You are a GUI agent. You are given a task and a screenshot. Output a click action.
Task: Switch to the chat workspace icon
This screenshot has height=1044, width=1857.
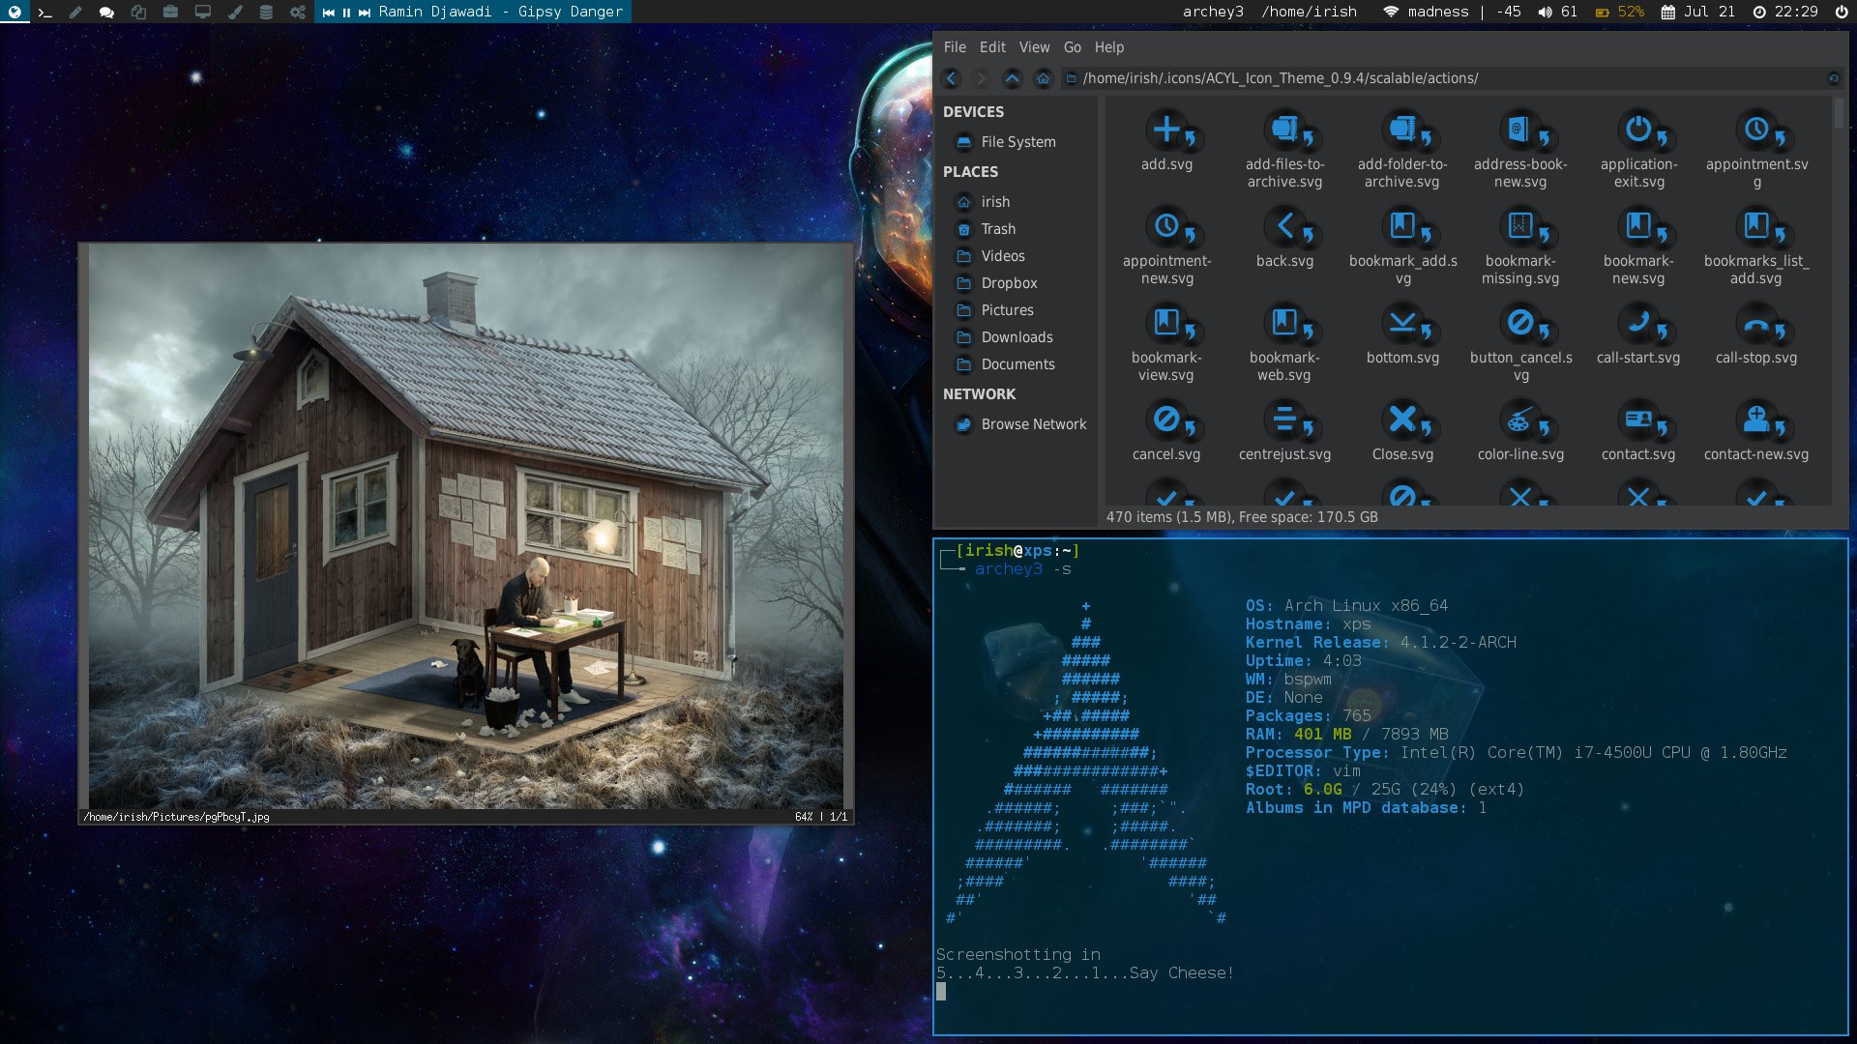point(107,13)
